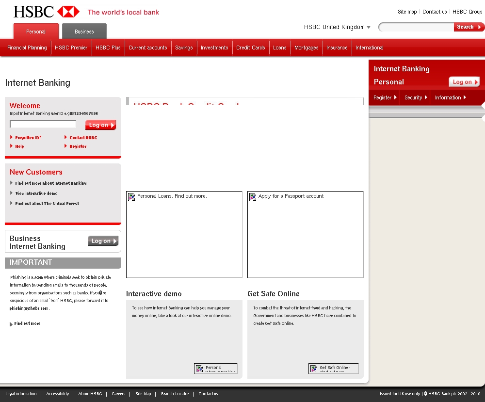Click broken image icon beside Personal Loans
This screenshot has width=485, height=402.
(x=131, y=197)
